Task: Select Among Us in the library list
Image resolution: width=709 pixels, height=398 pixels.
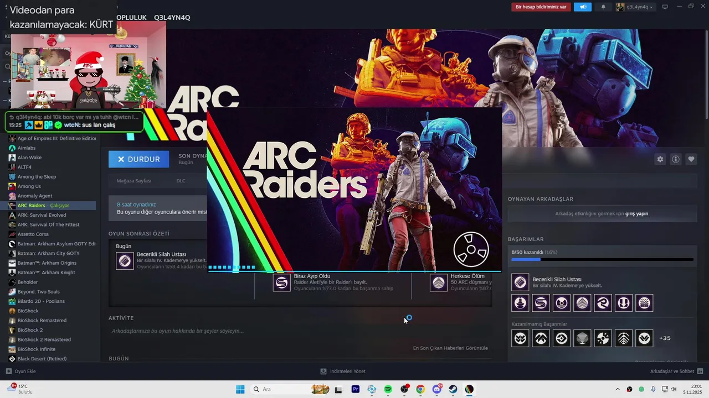Action: pyautogui.click(x=52, y=186)
